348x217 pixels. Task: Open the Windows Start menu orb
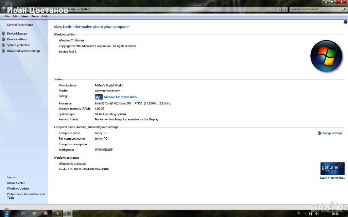pos(6,213)
